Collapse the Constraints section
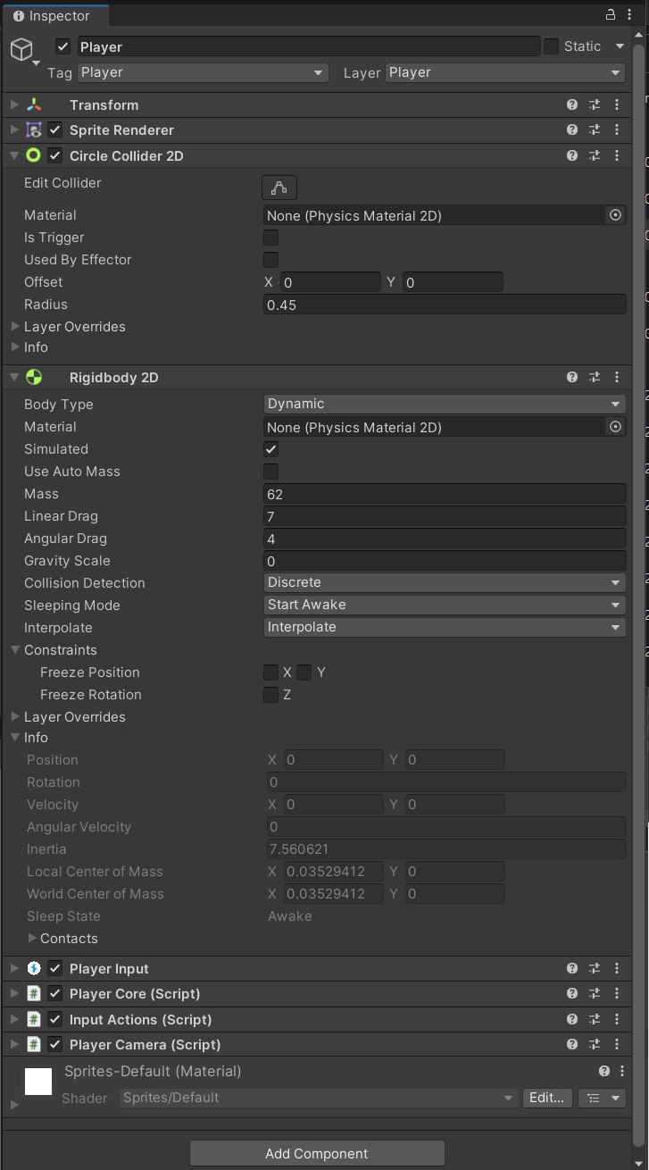 click(x=15, y=650)
